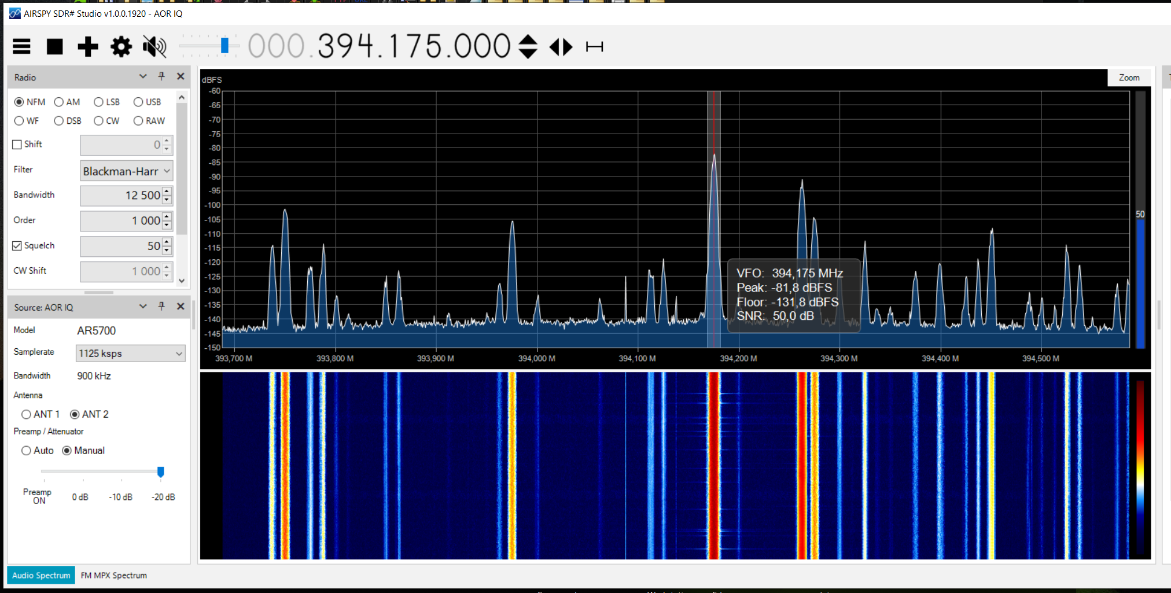Click the frequency up/down tuning arrows icon
The height and width of the screenshot is (593, 1171).
tap(528, 46)
